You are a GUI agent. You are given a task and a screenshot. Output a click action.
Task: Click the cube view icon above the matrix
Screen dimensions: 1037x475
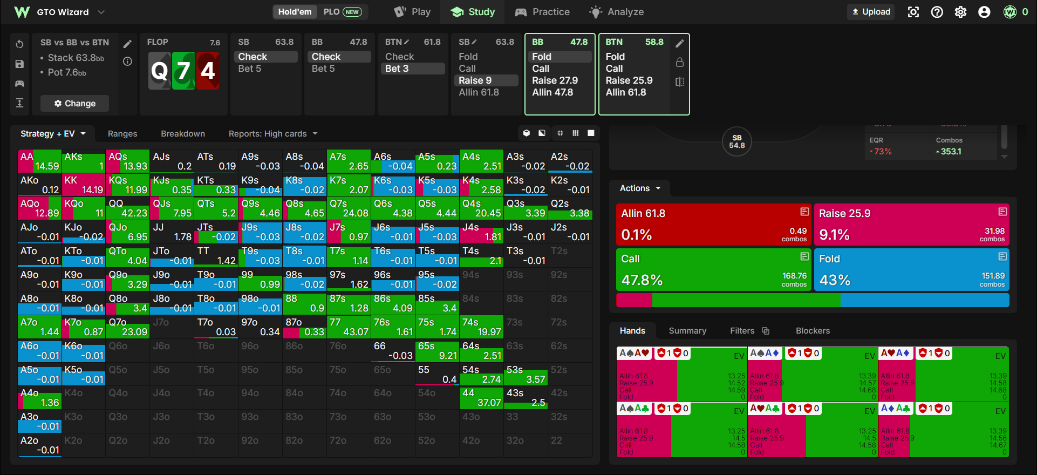pyautogui.click(x=527, y=133)
